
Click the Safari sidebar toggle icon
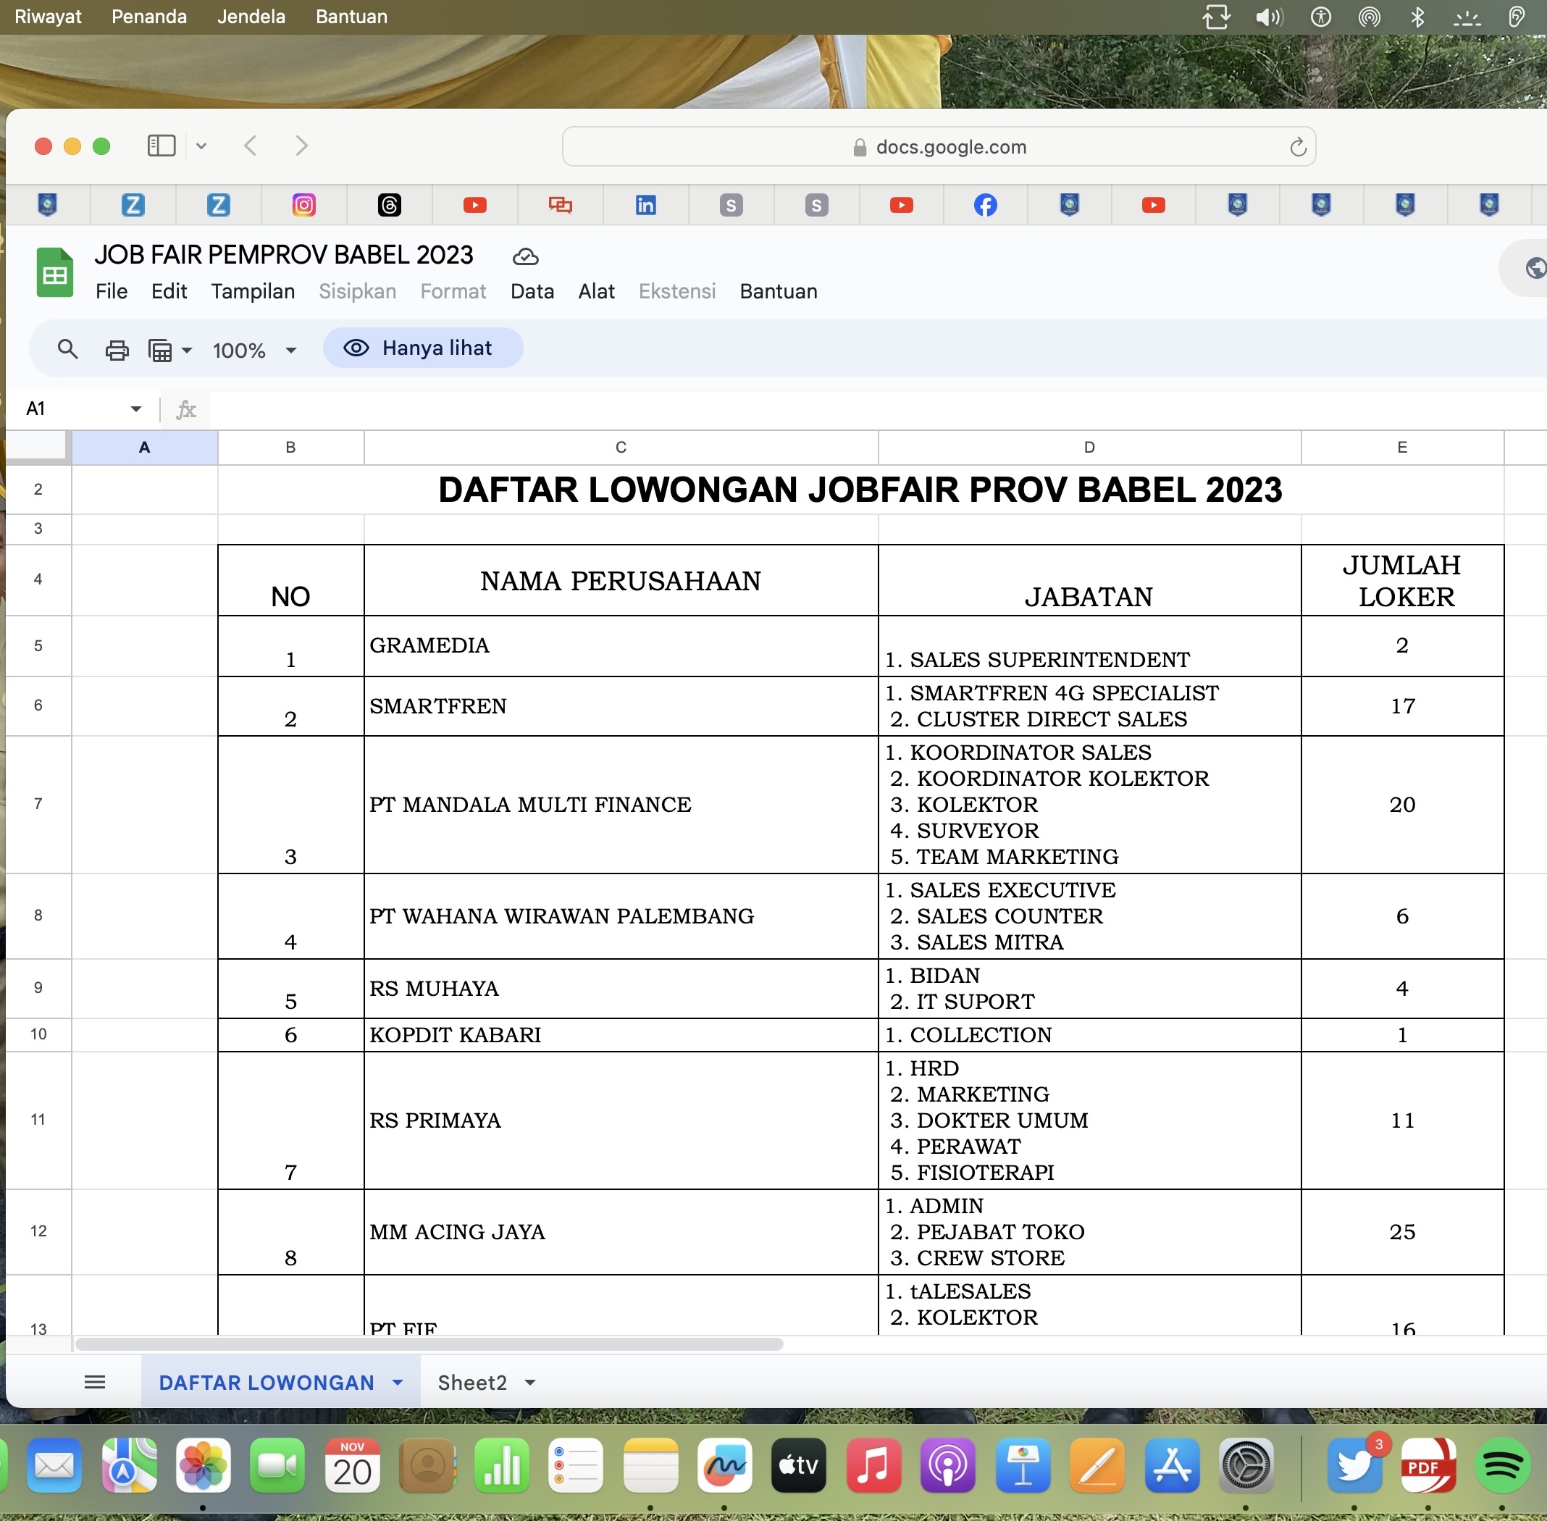[x=162, y=146]
